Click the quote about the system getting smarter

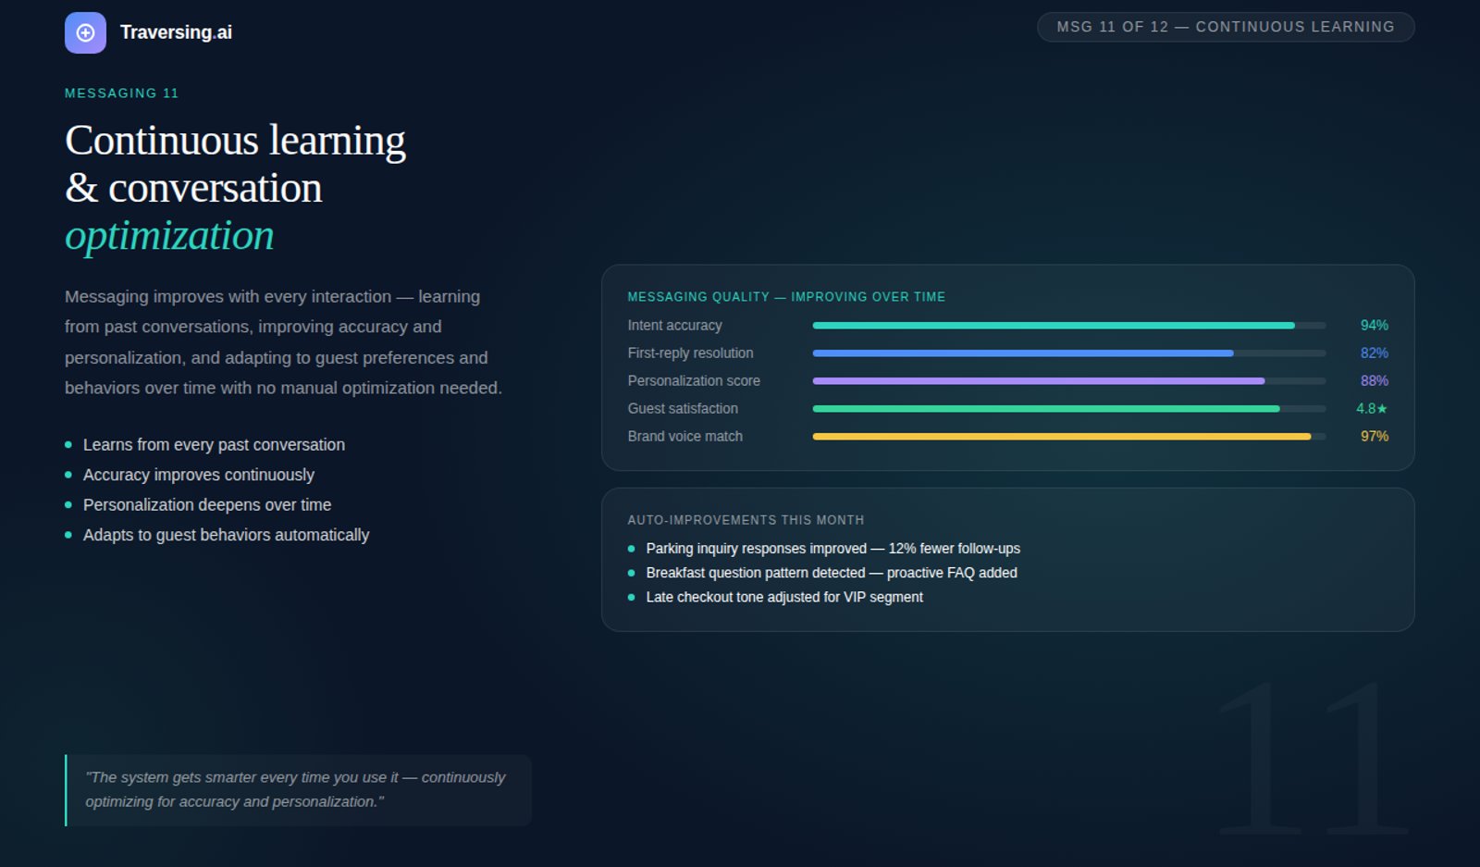[298, 790]
